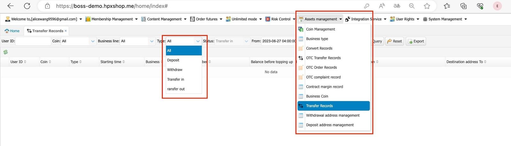The width and height of the screenshot is (511, 146).
Task: Close the Transfer Records tab
Action: [x=66, y=31]
